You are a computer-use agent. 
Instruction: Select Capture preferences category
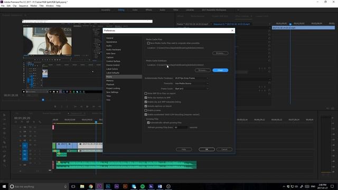point(110,58)
